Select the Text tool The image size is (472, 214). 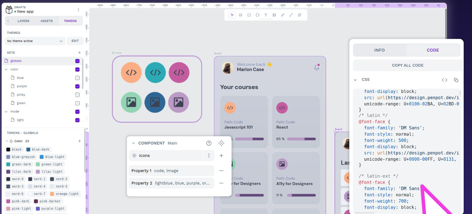[266, 15]
